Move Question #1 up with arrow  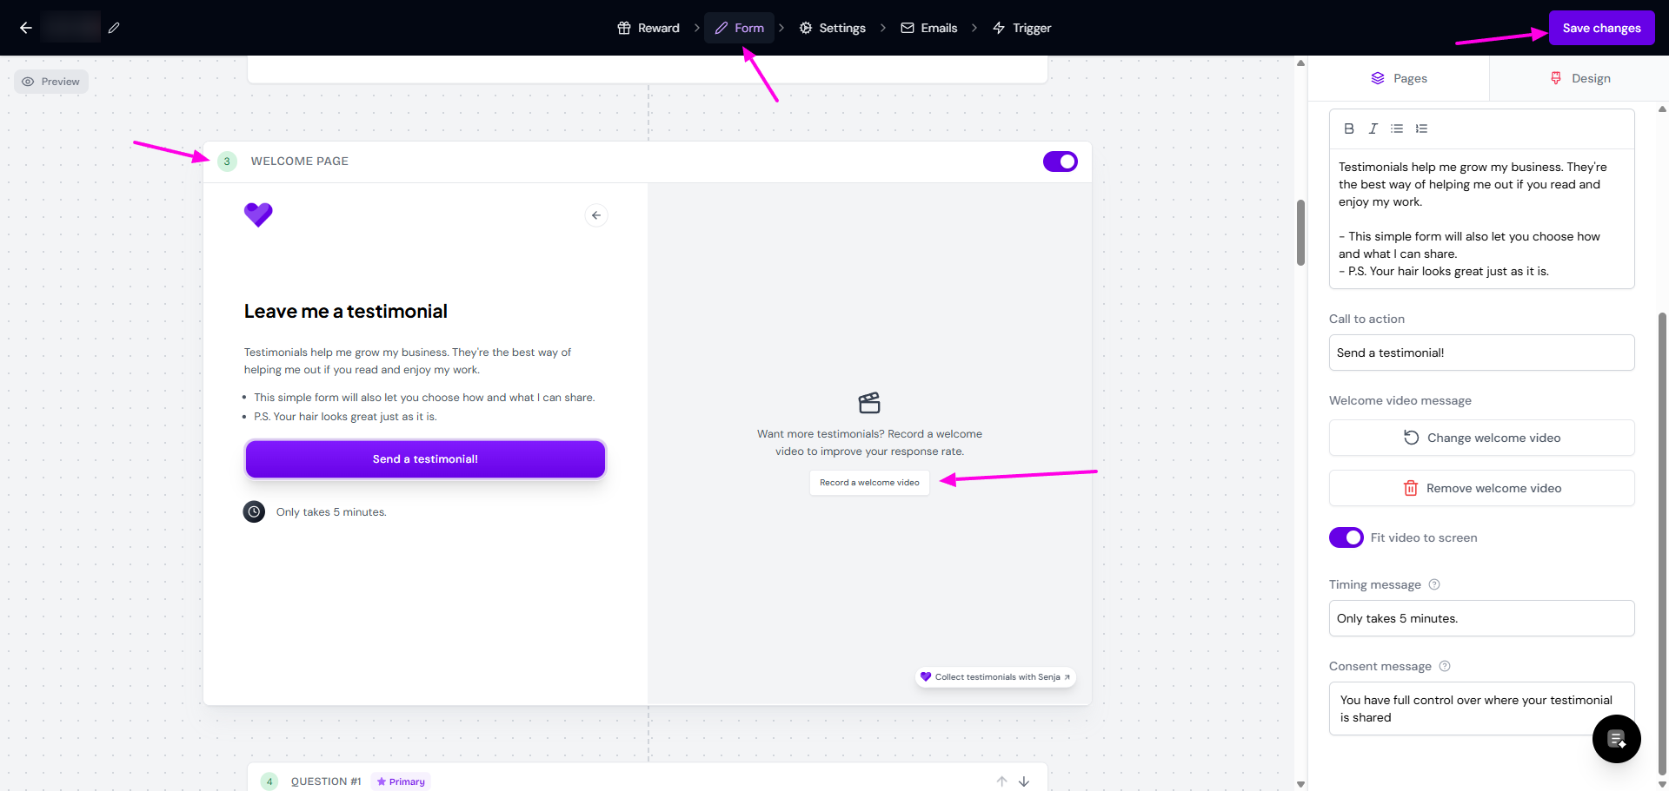tap(1001, 781)
